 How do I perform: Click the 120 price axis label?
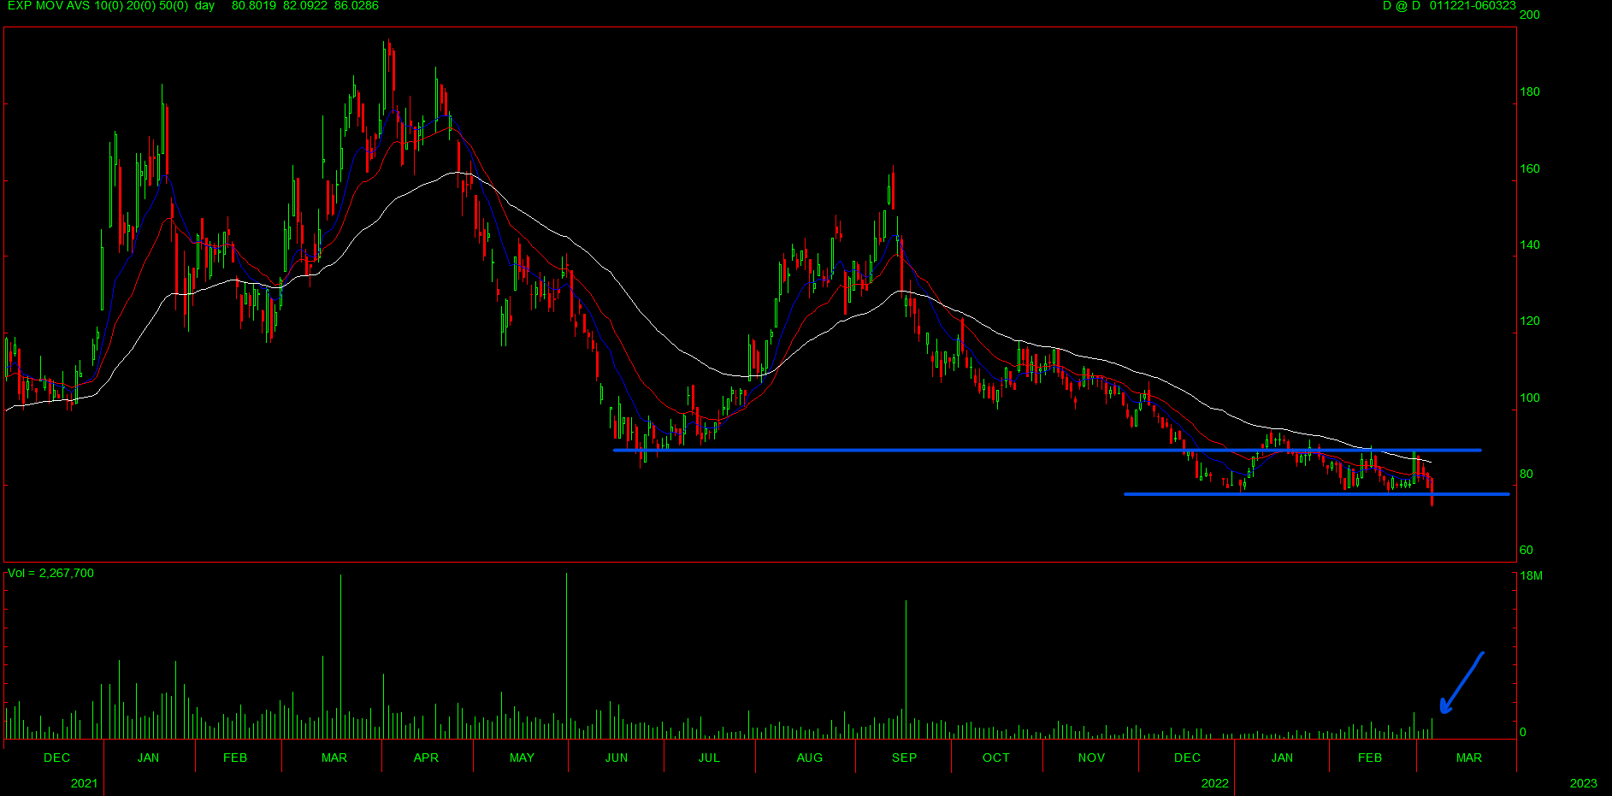tap(1530, 321)
